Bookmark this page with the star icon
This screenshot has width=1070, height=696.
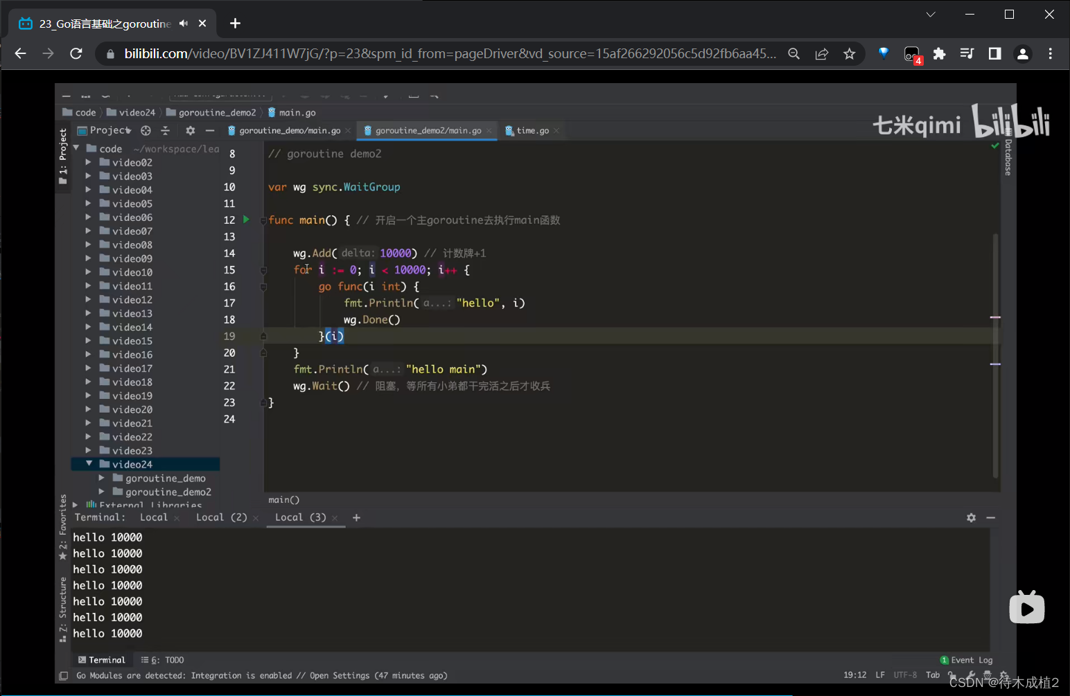850,53
